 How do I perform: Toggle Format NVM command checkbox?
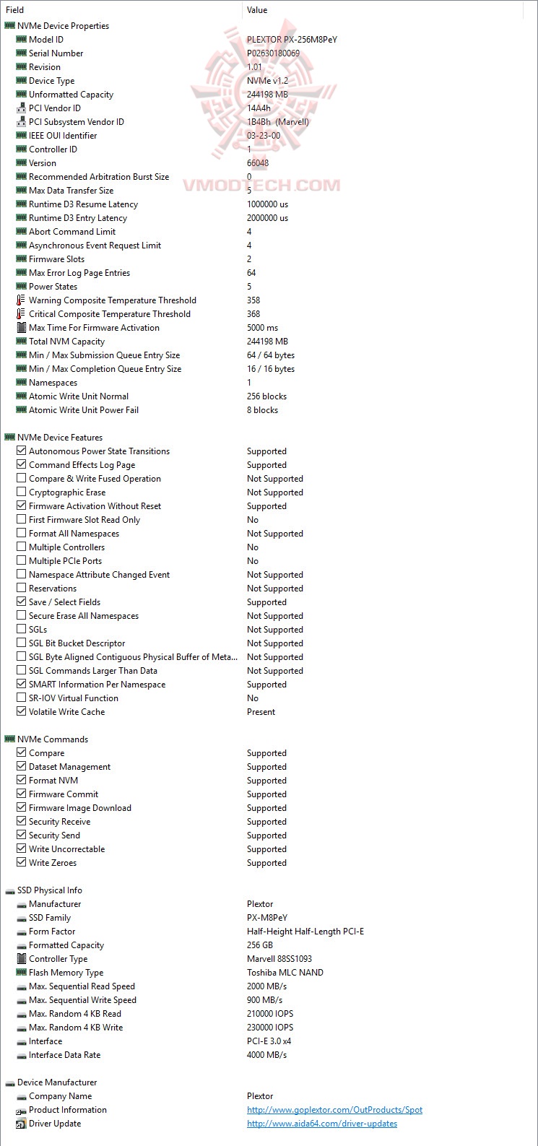pos(22,781)
